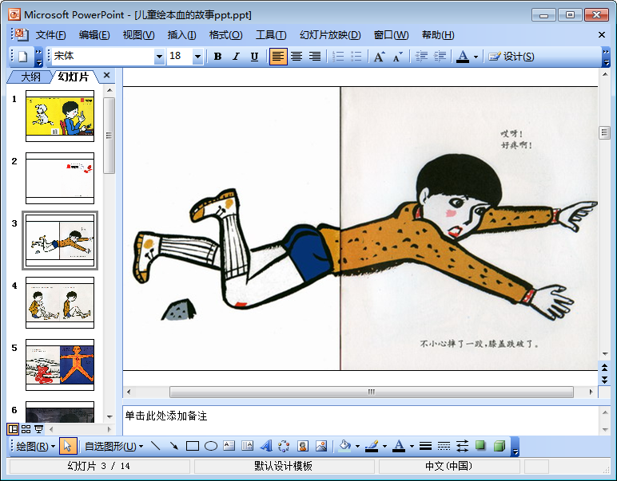Select the Line drawing tool
This screenshot has width=617, height=481.
tap(155, 446)
